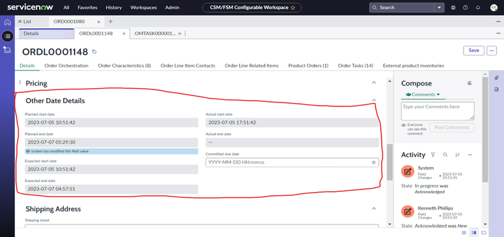Switch to Order Line Related Items tab
Viewport: 504px width, 237px height.
click(x=252, y=65)
